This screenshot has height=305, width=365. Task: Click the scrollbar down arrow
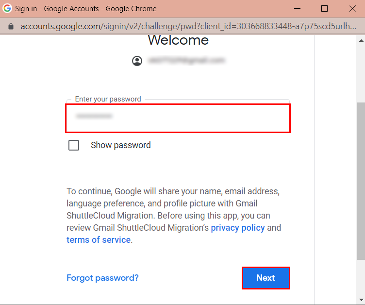coord(360,300)
